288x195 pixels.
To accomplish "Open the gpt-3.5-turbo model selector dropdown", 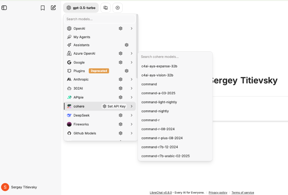I will coord(81,8).
